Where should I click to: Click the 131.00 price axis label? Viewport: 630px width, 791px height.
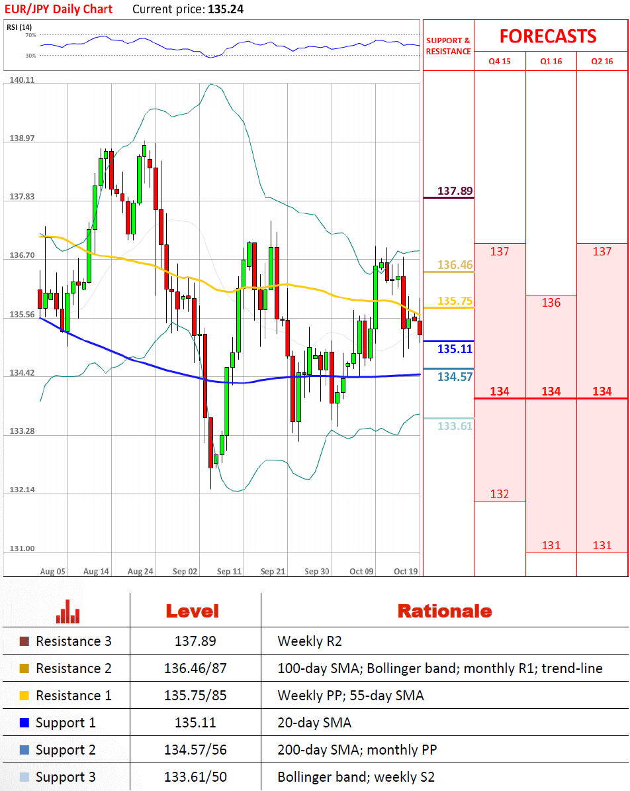22,549
